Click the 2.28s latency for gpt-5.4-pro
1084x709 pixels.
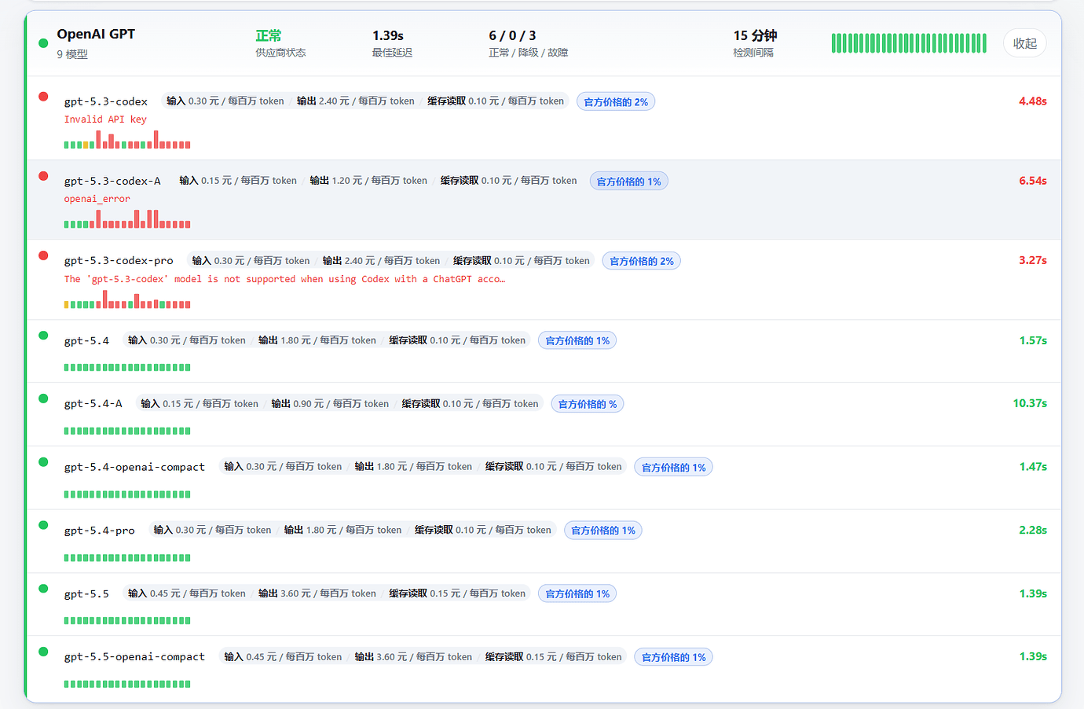1033,531
